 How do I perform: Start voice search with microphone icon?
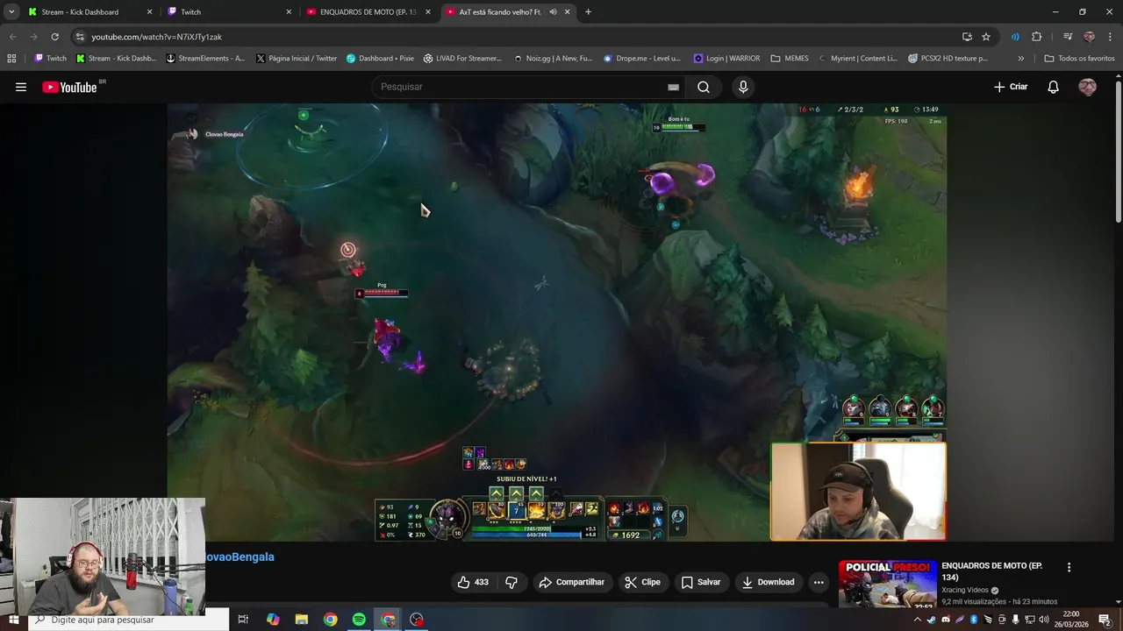pos(743,87)
